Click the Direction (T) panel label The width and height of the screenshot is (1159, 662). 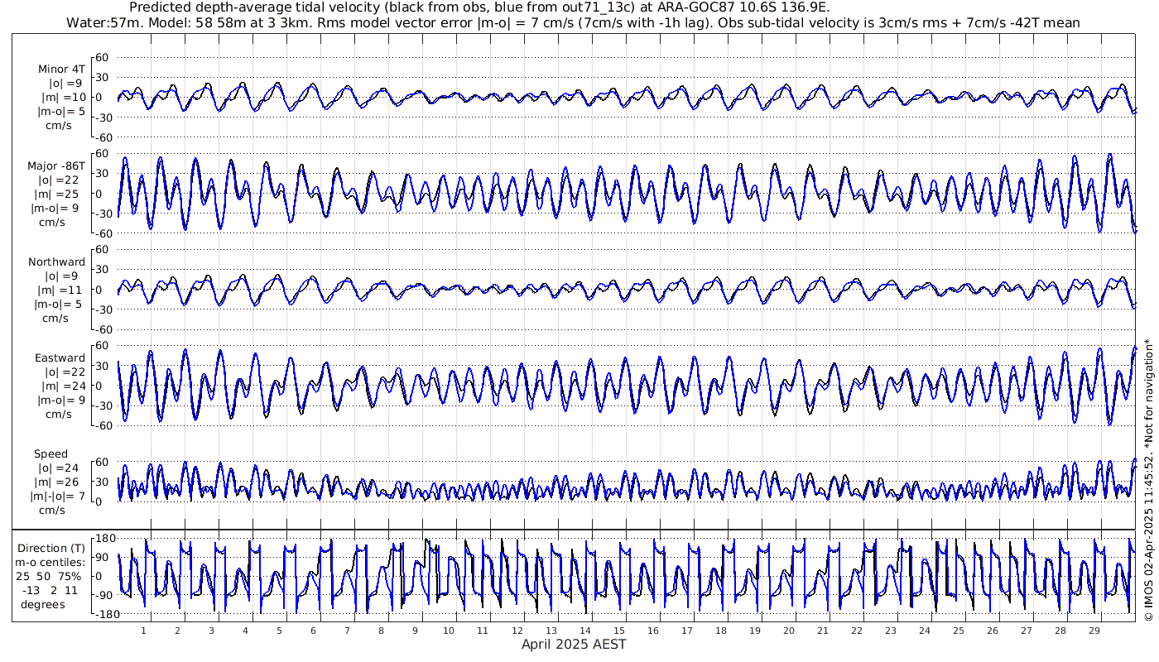tap(51, 548)
